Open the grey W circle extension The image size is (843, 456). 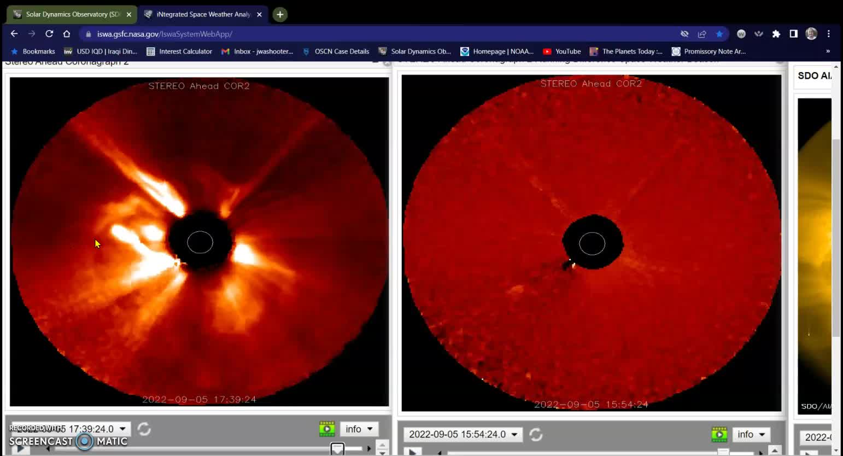click(741, 34)
